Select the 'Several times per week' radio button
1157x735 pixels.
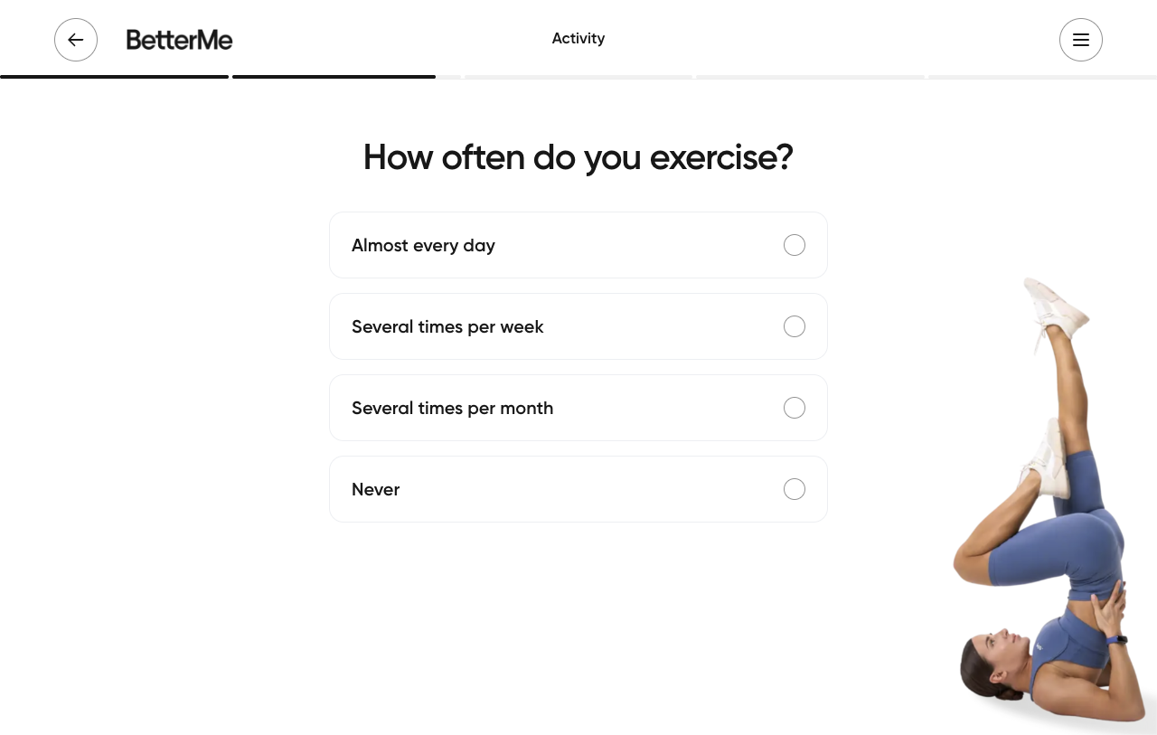point(795,326)
